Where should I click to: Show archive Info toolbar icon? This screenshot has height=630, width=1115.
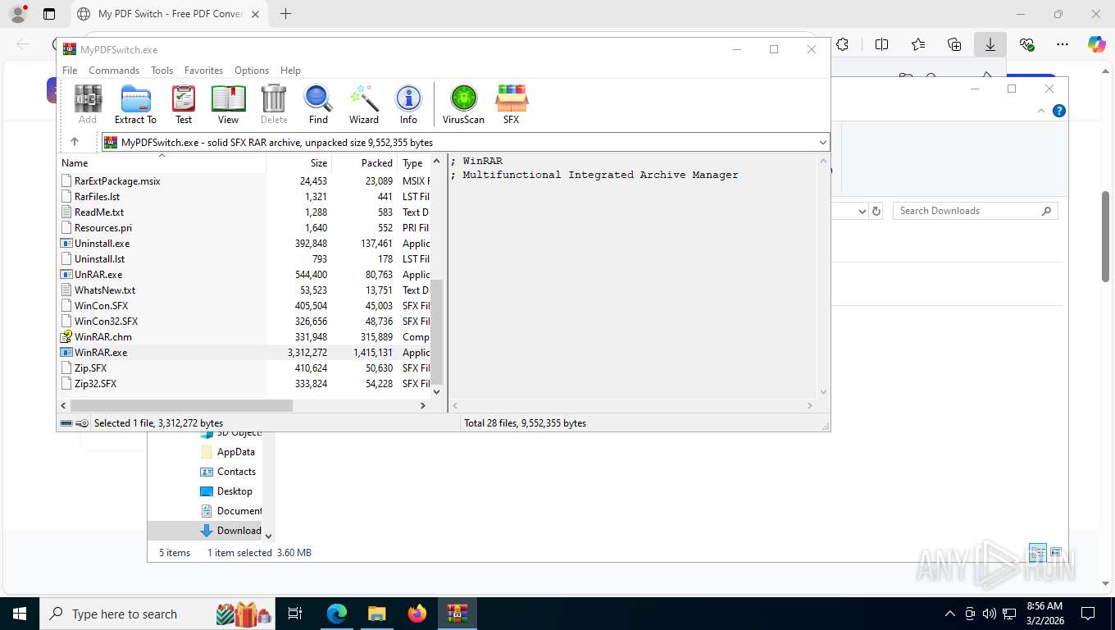coord(408,104)
